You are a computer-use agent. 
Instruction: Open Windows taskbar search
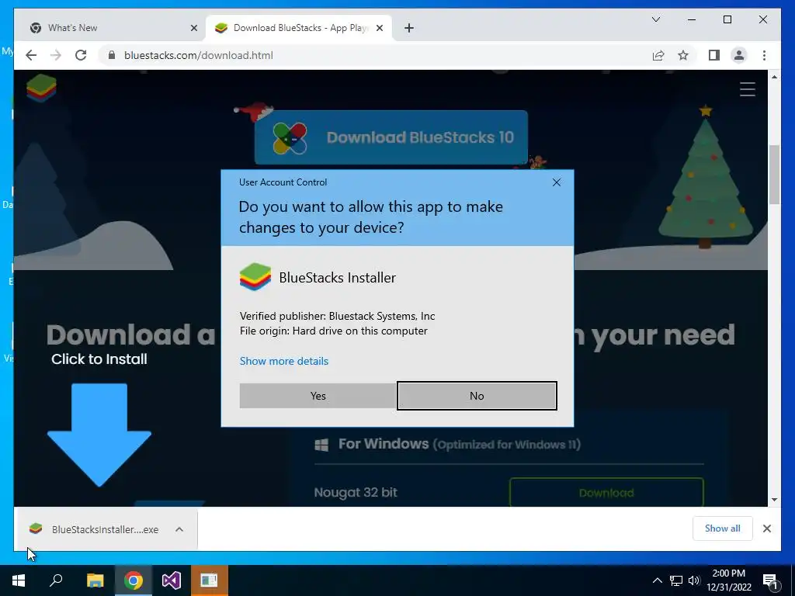[56, 580]
